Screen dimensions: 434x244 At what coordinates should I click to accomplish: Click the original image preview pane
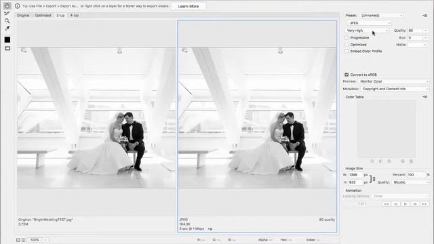pyautogui.click(x=96, y=118)
